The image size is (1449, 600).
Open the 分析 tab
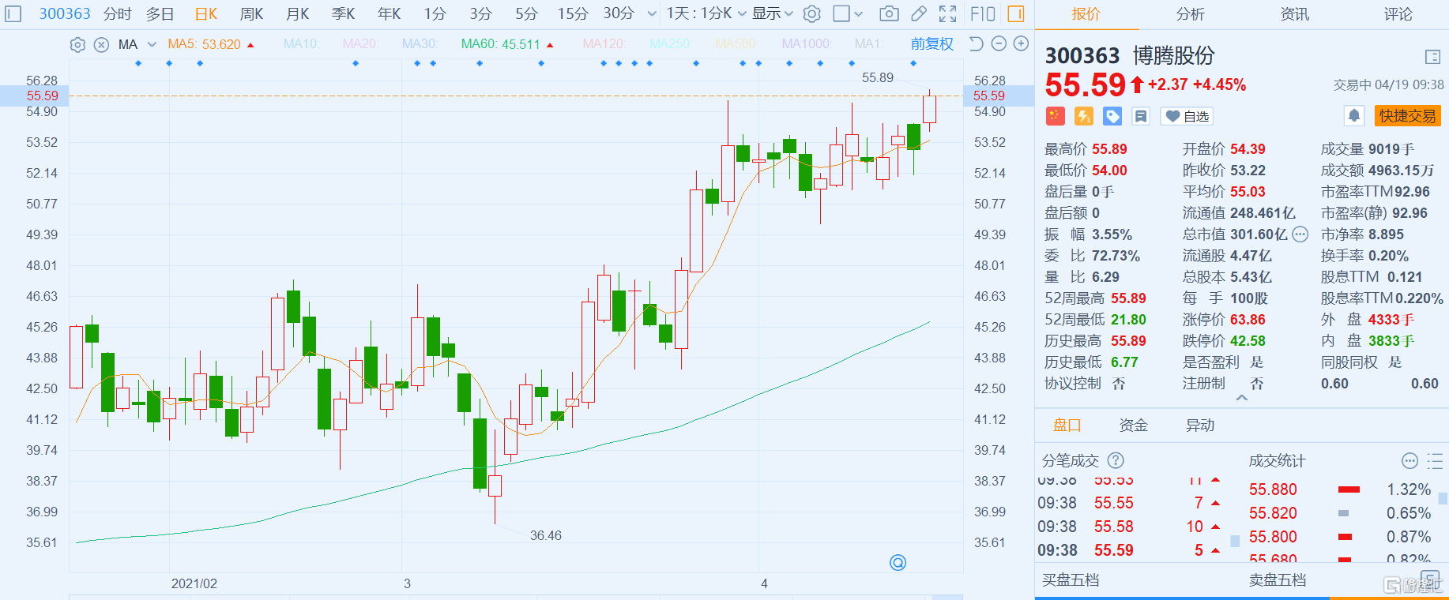[x=1191, y=14]
